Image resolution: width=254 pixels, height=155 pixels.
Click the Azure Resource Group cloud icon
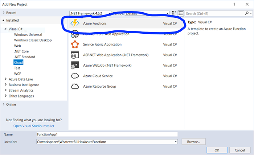75,86
